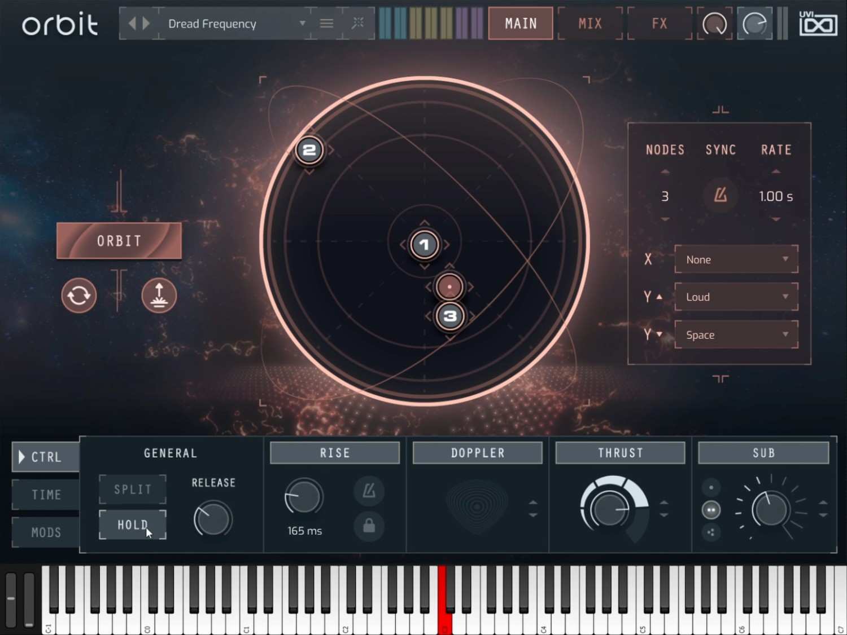The image size is (847, 635).
Task: Click the randomize preset icon
Action: 358,24
